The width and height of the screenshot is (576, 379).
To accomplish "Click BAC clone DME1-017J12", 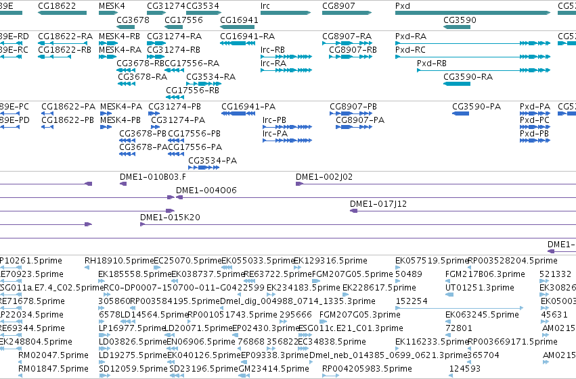I will coord(463,211).
